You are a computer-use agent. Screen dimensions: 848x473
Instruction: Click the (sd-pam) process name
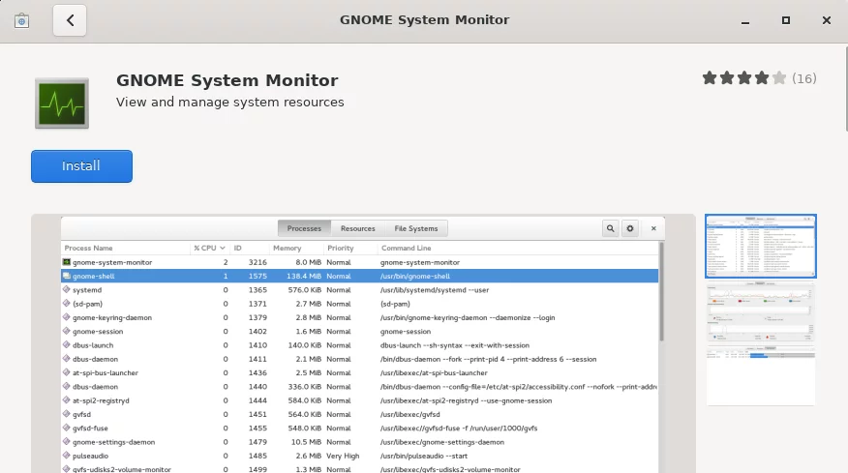click(x=88, y=304)
